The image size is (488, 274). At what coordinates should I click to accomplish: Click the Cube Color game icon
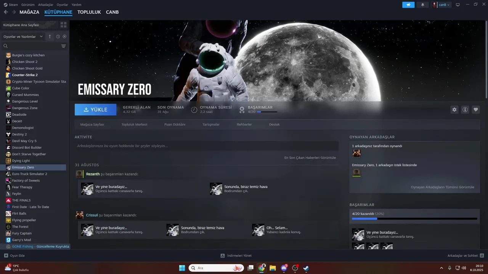click(x=8, y=88)
